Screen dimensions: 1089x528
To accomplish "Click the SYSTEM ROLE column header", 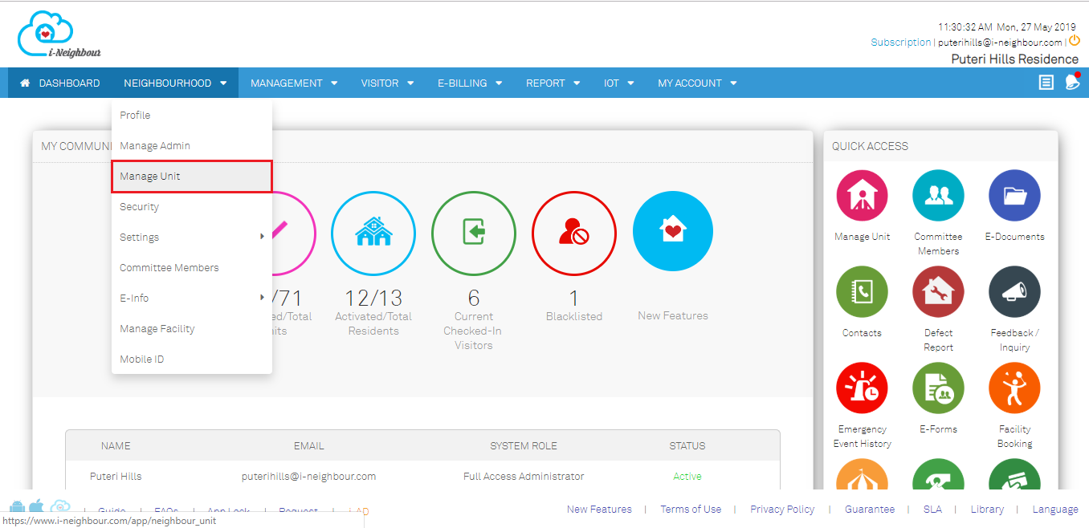I will click(524, 445).
